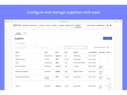Open the Analytics page
This screenshot has width=127, height=95.
61,25
